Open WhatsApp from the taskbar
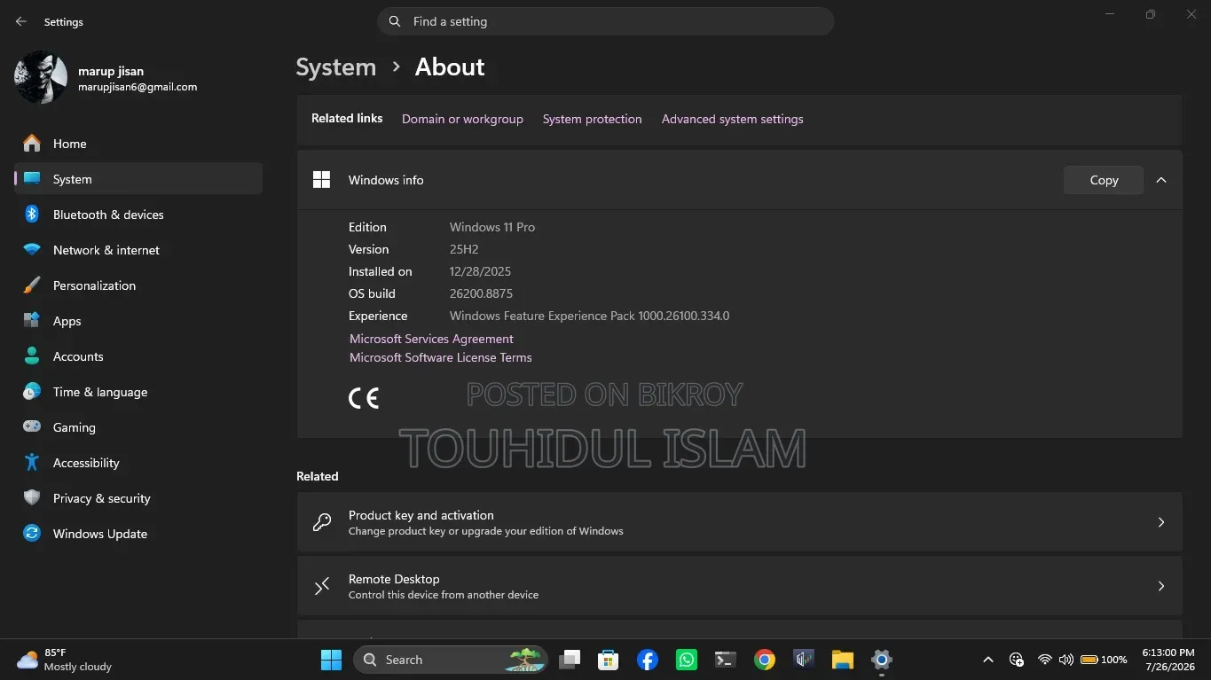Viewport: 1211px width, 680px height. 687,660
